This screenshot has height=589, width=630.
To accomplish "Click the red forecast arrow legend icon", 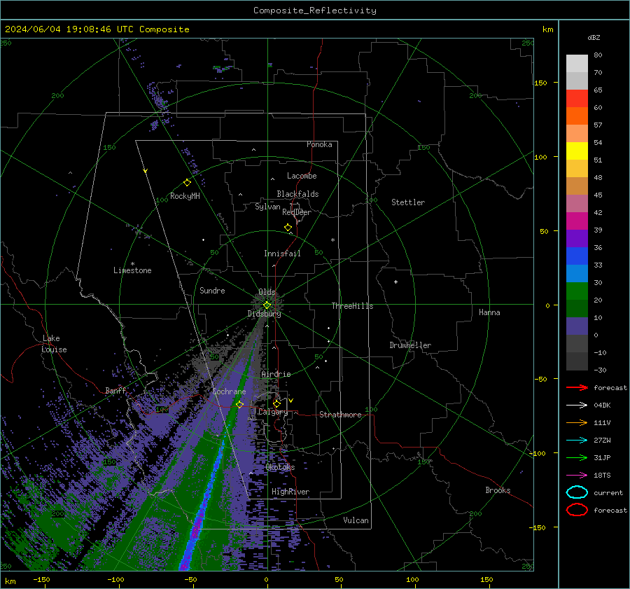I will click(x=577, y=387).
